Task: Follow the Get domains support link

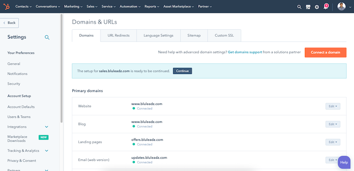Action: pyautogui.click(x=245, y=52)
